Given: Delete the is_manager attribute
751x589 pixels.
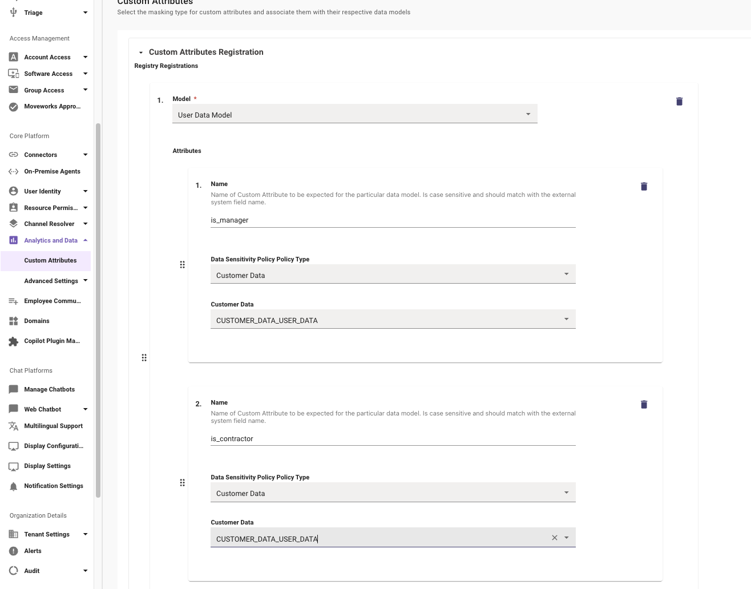Looking at the screenshot, I should point(644,186).
